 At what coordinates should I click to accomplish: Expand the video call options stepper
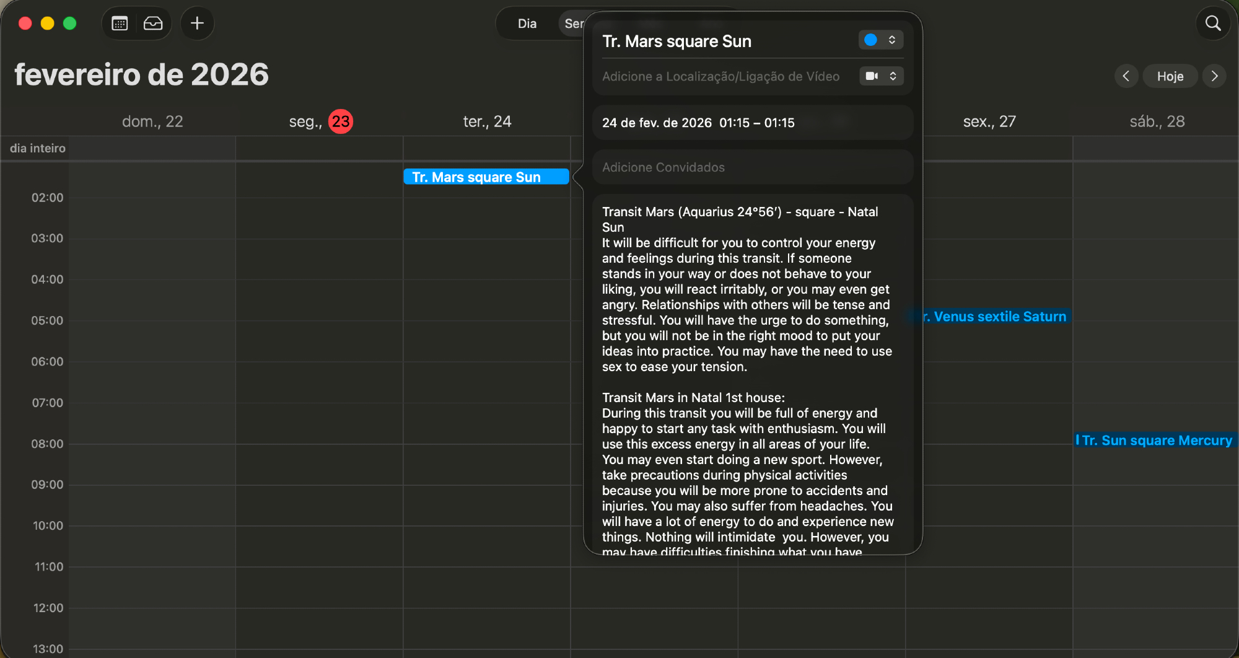[x=893, y=76]
